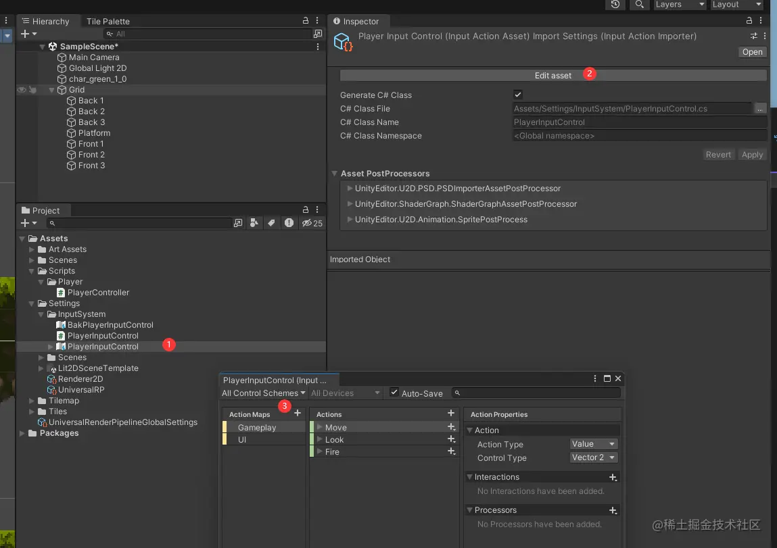Create new asset with Project plus button
This screenshot has width=777, height=548.
point(28,223)
